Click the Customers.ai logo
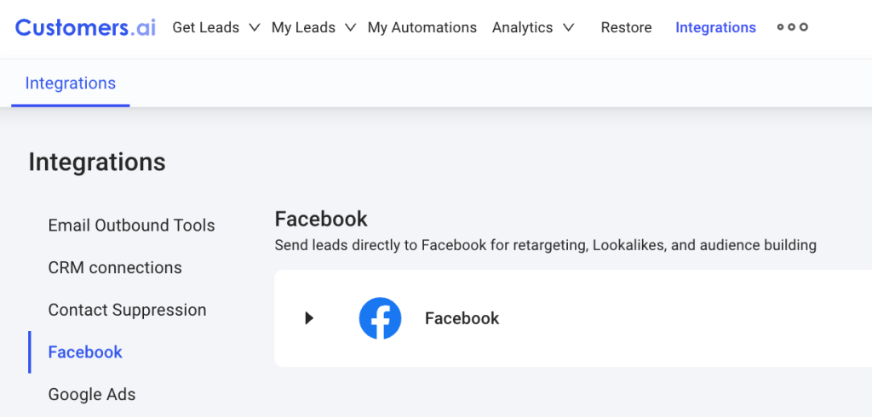Screen dimensions: 872x417 tap(86, 27)
